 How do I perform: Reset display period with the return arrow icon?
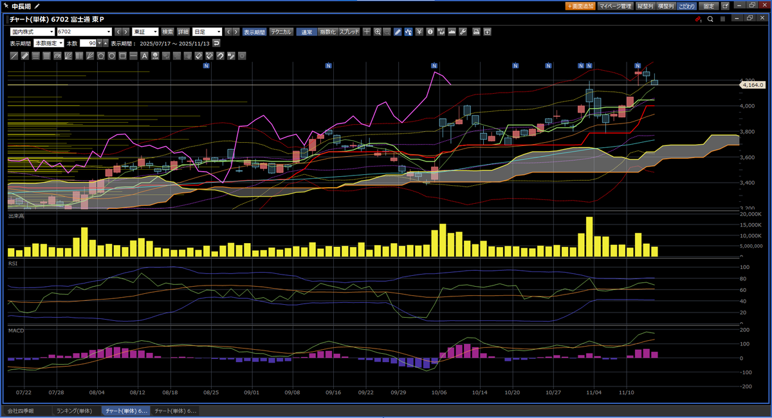tap(216, 43)
